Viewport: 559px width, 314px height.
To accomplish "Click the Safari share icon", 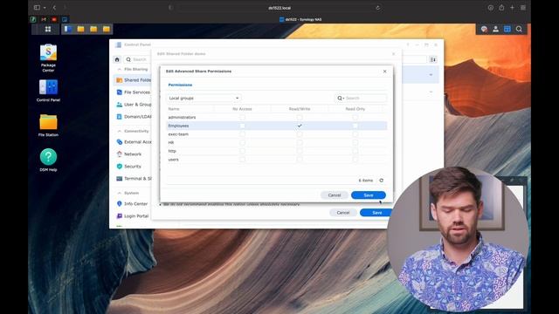I will pyautogui.click(x=501, y=8).
